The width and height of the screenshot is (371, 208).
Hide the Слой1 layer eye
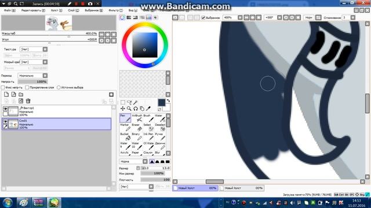click(x=5, y=121)
